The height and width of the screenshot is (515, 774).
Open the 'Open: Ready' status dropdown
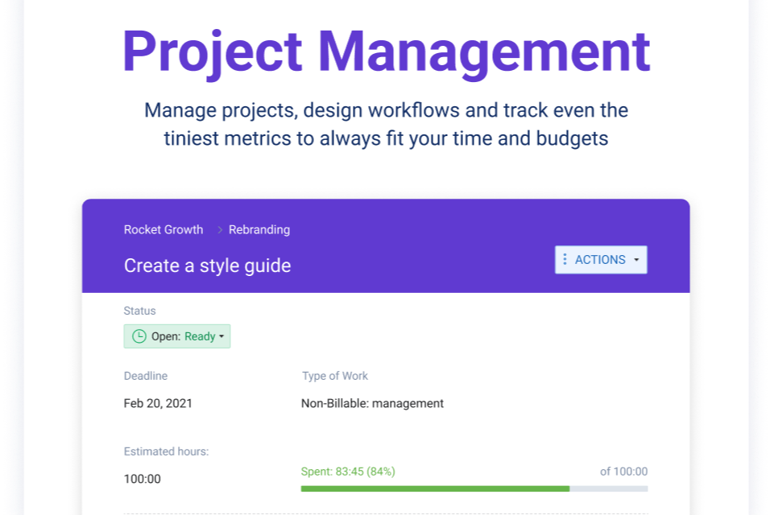pyautogui.click(x=177, y=336)
